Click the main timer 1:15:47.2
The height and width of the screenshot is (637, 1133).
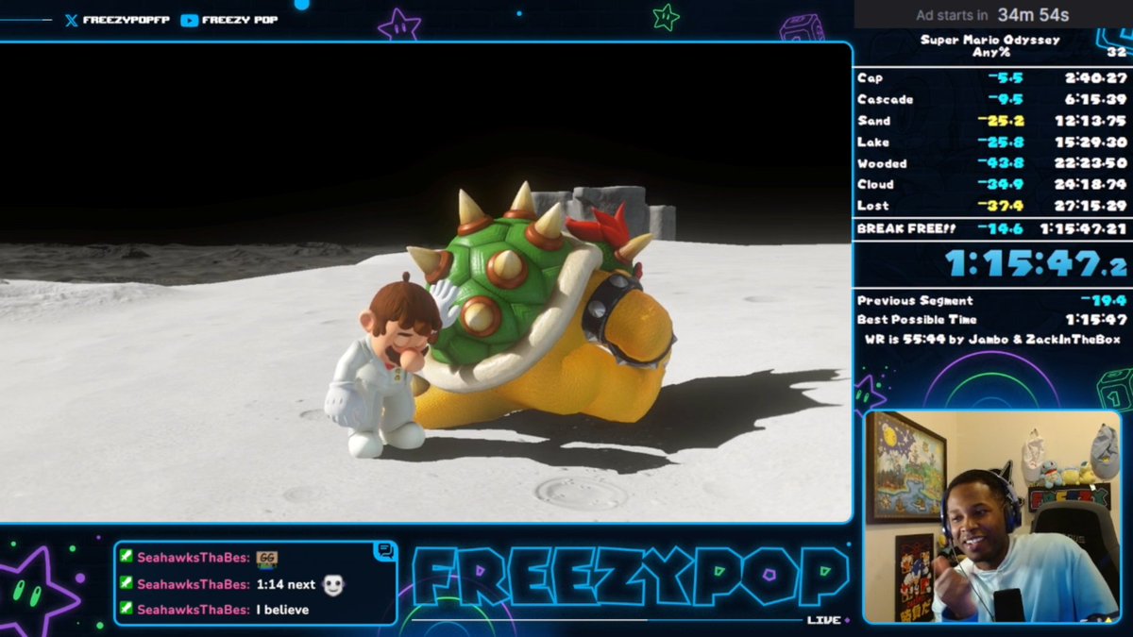[x=1035, y=263]
